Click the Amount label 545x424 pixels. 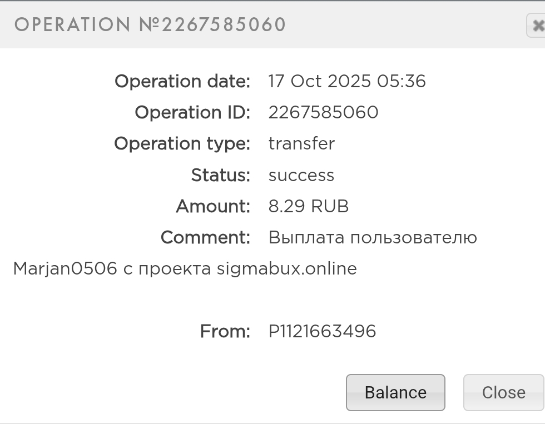(213, 206)
